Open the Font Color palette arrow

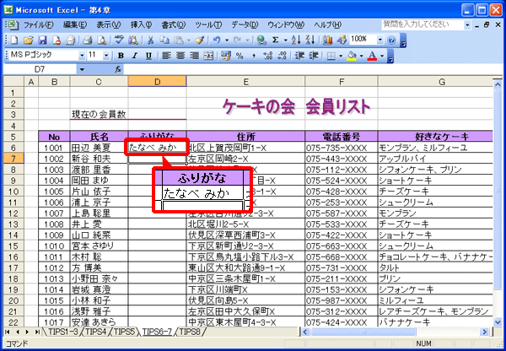[x=382, y=56]
